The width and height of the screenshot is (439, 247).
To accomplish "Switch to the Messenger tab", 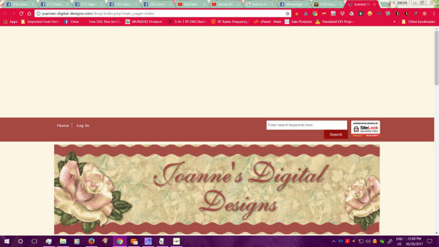I will pos(294,4).
